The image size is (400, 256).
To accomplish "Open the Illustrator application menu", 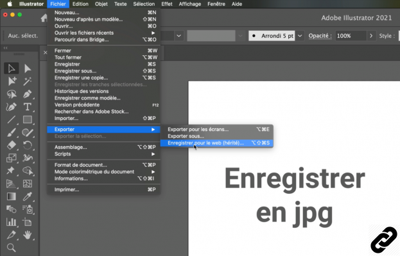I will (x=31, y=4).
